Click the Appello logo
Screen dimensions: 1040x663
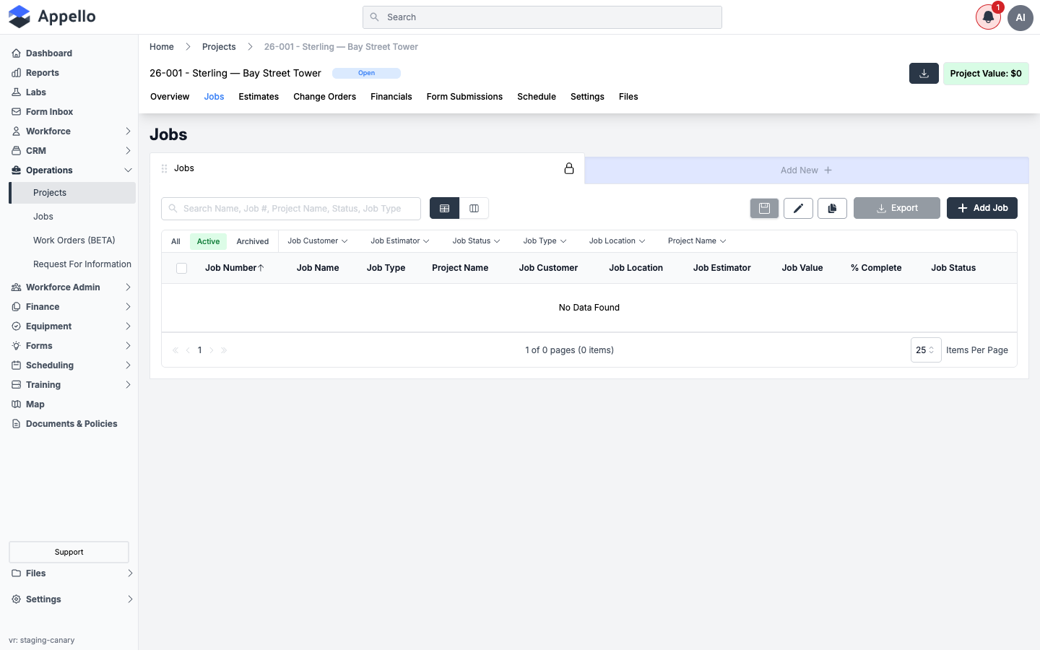tap(52, 17)
